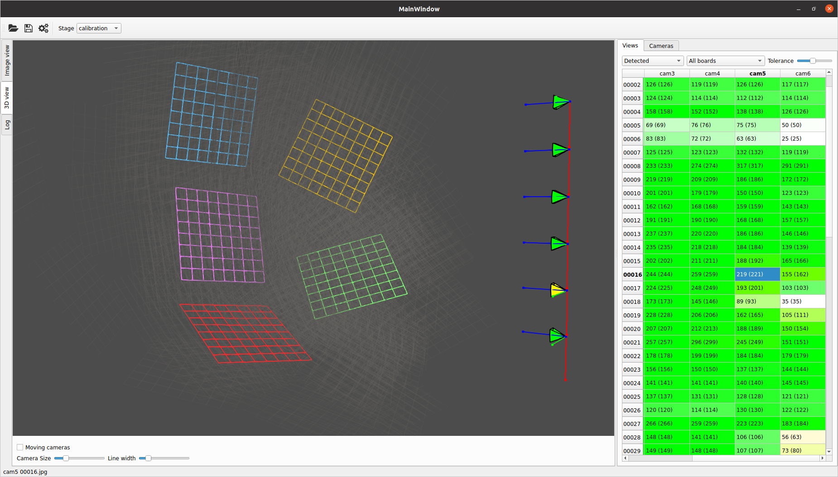Click cell 296 (299) in row 00021
838x477 pixels.
coord(712,342)
